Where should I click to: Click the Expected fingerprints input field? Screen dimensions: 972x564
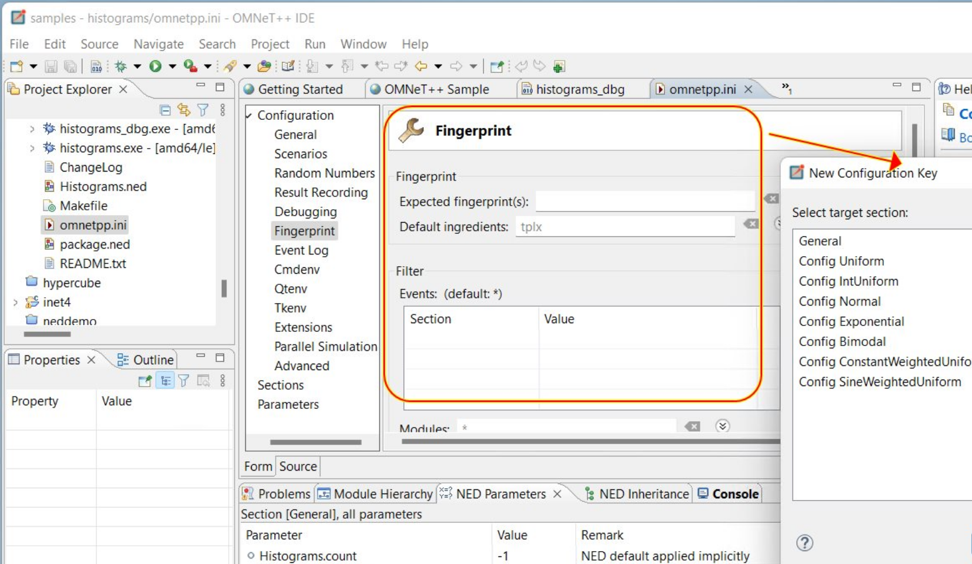click(x=644, y=201)
